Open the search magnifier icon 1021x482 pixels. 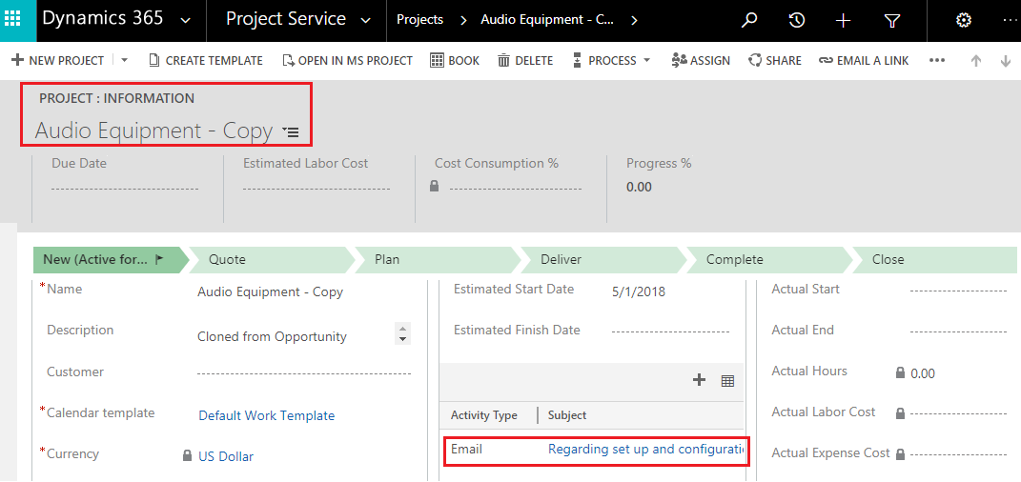[749, 20]
